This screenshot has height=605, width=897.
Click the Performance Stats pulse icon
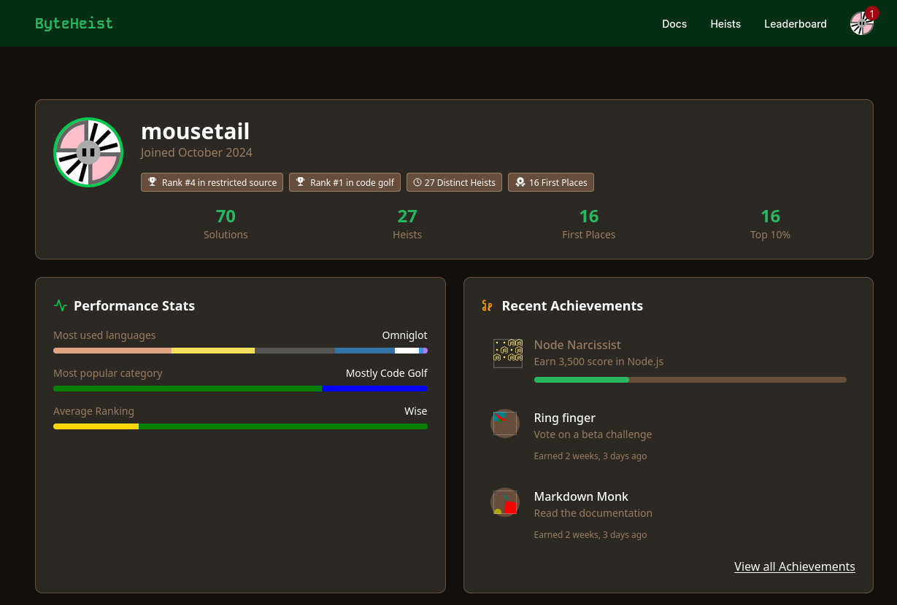61,306
